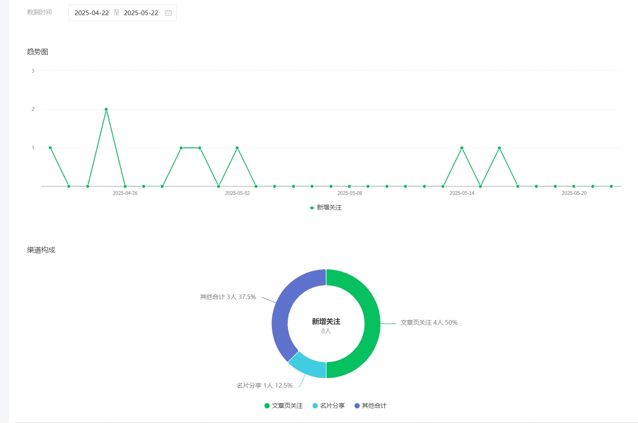Image resolution: width=638 pixels, height=423 pixels.
Task: Click the donut center text 新增关注 8人
Action: 326,326
